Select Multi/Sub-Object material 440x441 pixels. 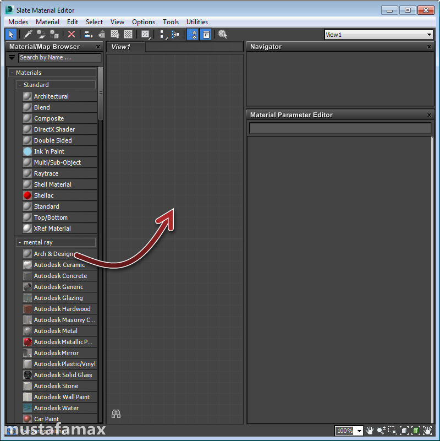(x=59, y=162)
